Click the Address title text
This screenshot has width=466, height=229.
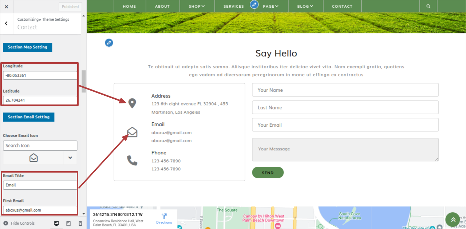[161, 96]
